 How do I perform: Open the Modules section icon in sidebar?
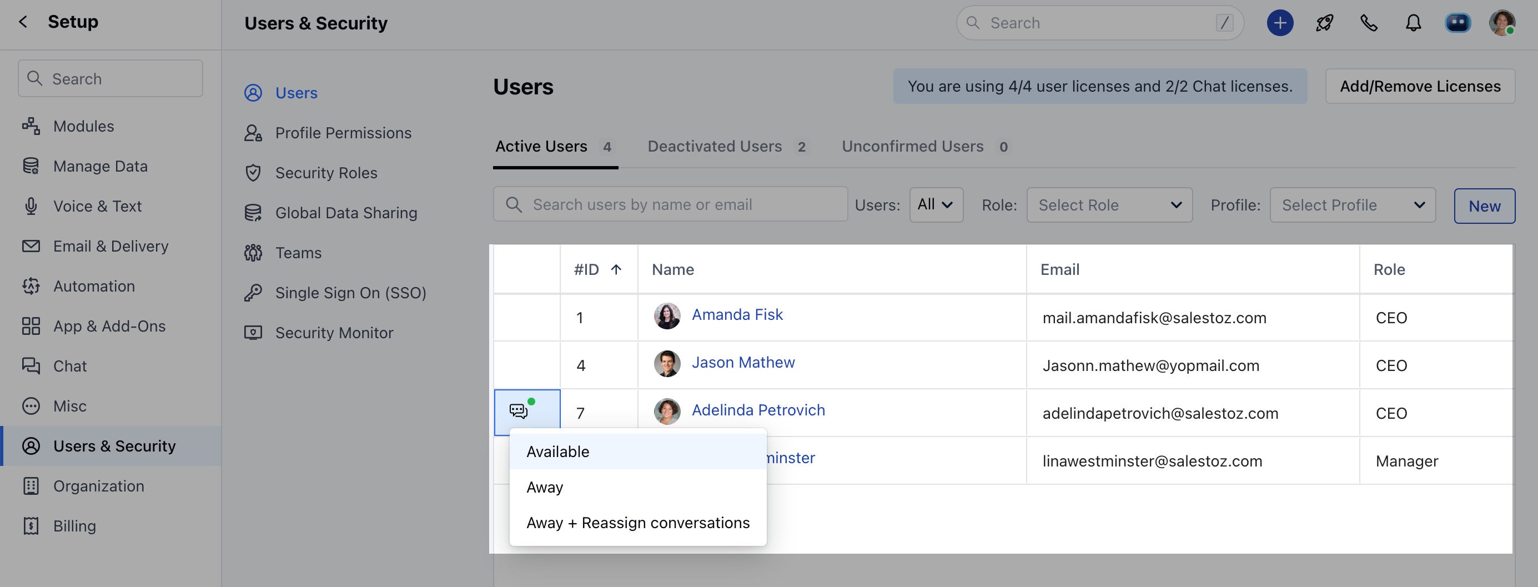pyautogui.click(x=32, y=126)
